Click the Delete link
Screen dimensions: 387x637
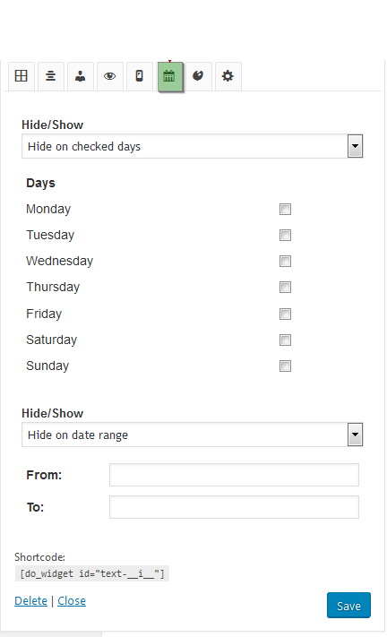click(30, 601)
